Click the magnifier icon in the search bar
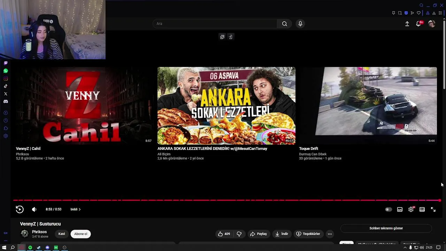446x251 pixels. [x=285, y=24]
